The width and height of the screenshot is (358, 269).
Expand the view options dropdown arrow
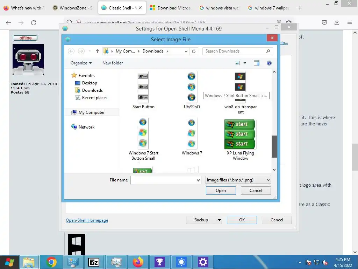[245, 63]
